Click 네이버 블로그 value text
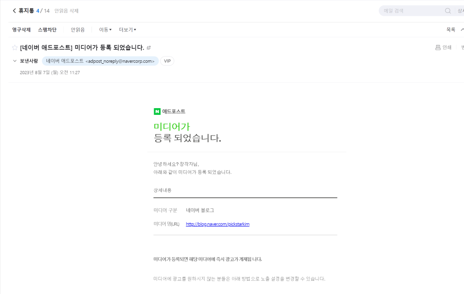The width and height of the screenshot is (464, 294). (x=200, y=210)
